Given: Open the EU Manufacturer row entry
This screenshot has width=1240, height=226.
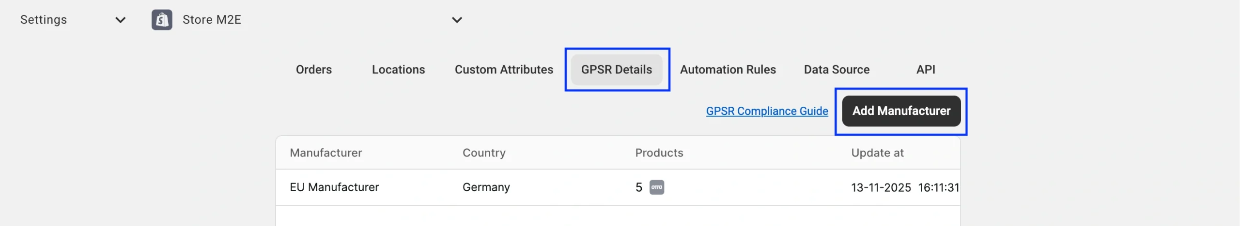Looking at the screenshot, I should coord(334,187).
